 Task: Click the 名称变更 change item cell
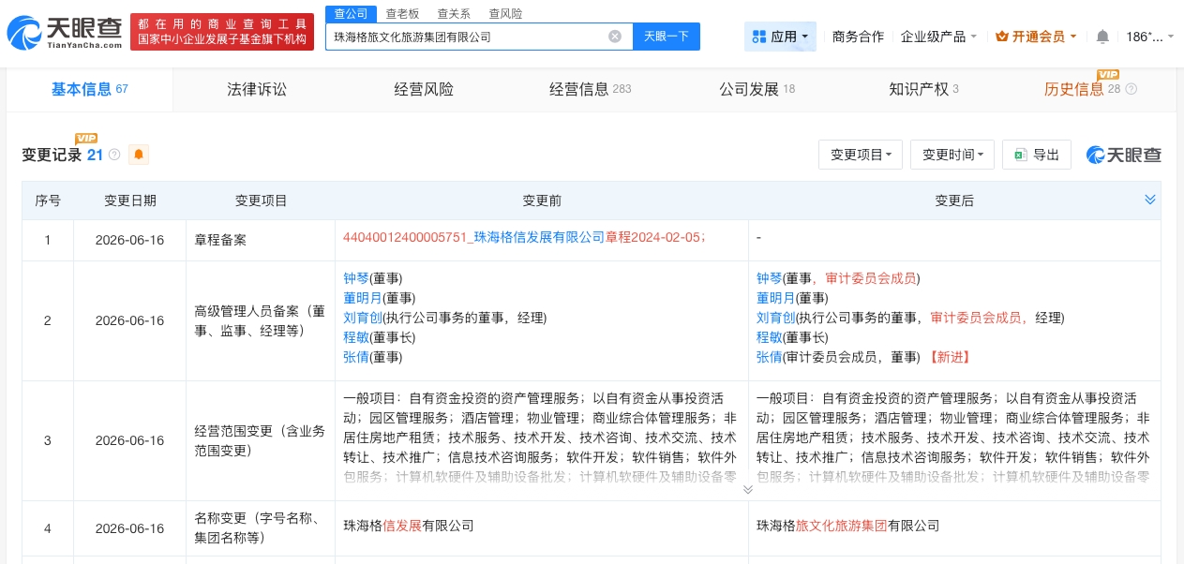260,528
